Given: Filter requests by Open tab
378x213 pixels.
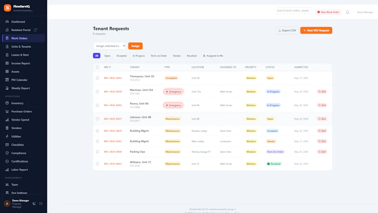Looking at the screenshot, I should click(107, 56).
